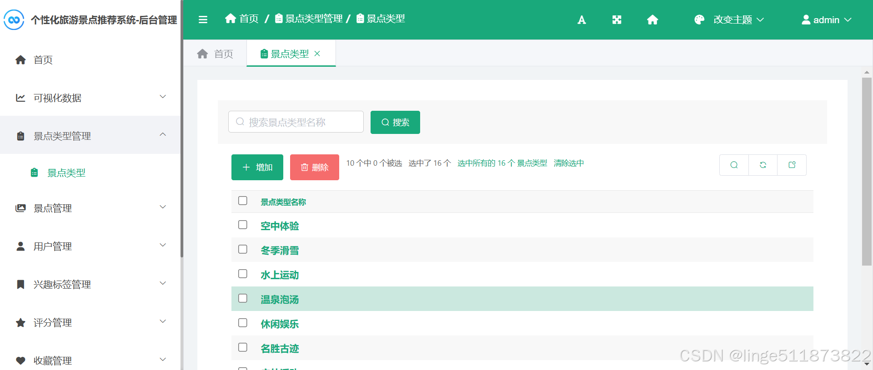Click the 景点管理 images icon
The width and height of the screenshot is (873, 370).
point(20,208)
